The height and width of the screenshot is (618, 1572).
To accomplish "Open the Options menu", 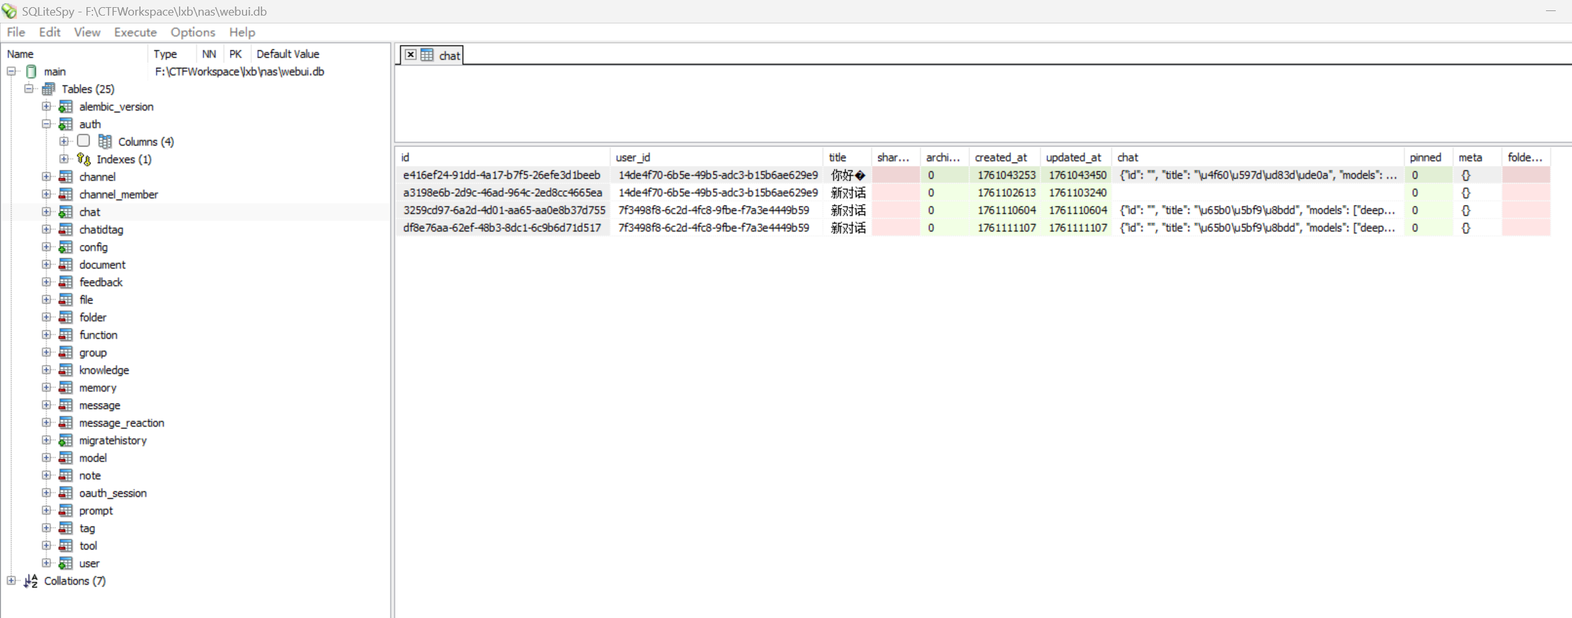I will 193,32.
